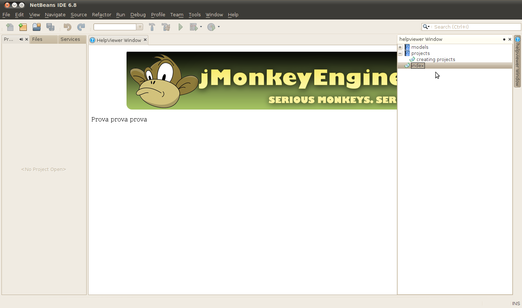
Task: Select the 'models' tree entry
Action: pyautogui.click(x=420, y=47)
